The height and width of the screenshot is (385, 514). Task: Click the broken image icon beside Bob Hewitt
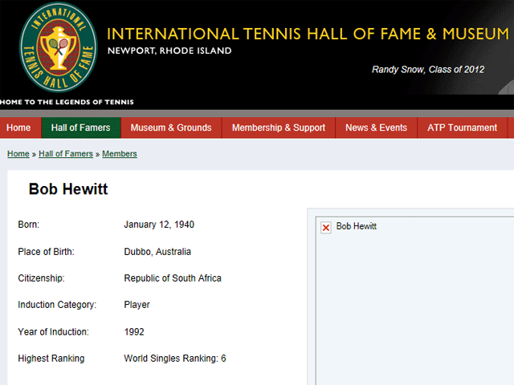(326, 228)
